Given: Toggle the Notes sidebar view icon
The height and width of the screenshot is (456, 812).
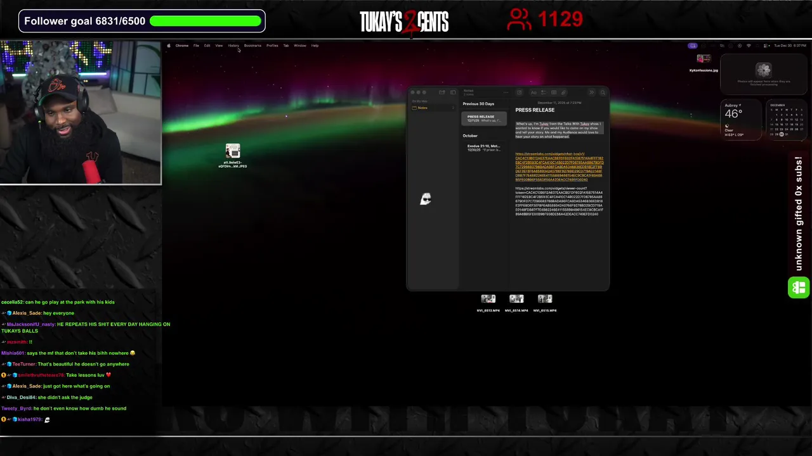Looking at the screenshot, I should point(453,92).
